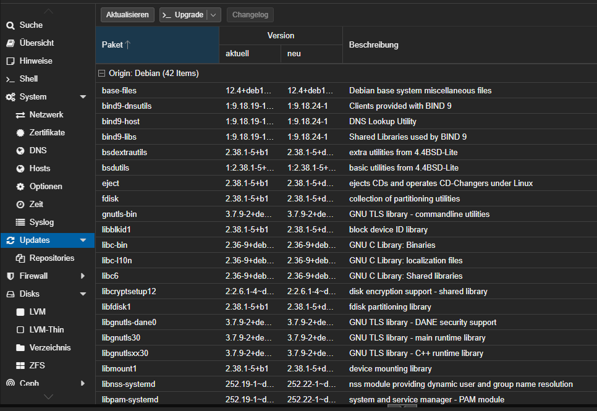Collapse the Disks menu arrow
The image size is (597, 411).
tap(83, 294)
